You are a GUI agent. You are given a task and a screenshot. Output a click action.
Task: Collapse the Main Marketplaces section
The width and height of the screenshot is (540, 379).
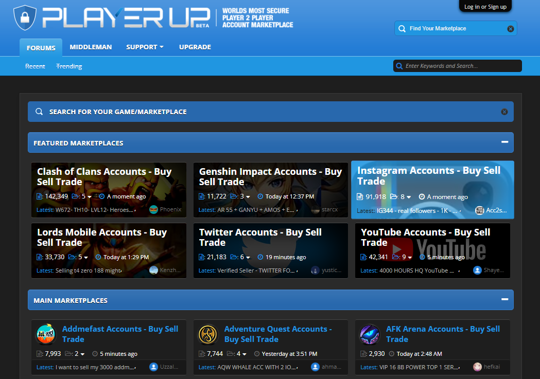tap(504, 299)
